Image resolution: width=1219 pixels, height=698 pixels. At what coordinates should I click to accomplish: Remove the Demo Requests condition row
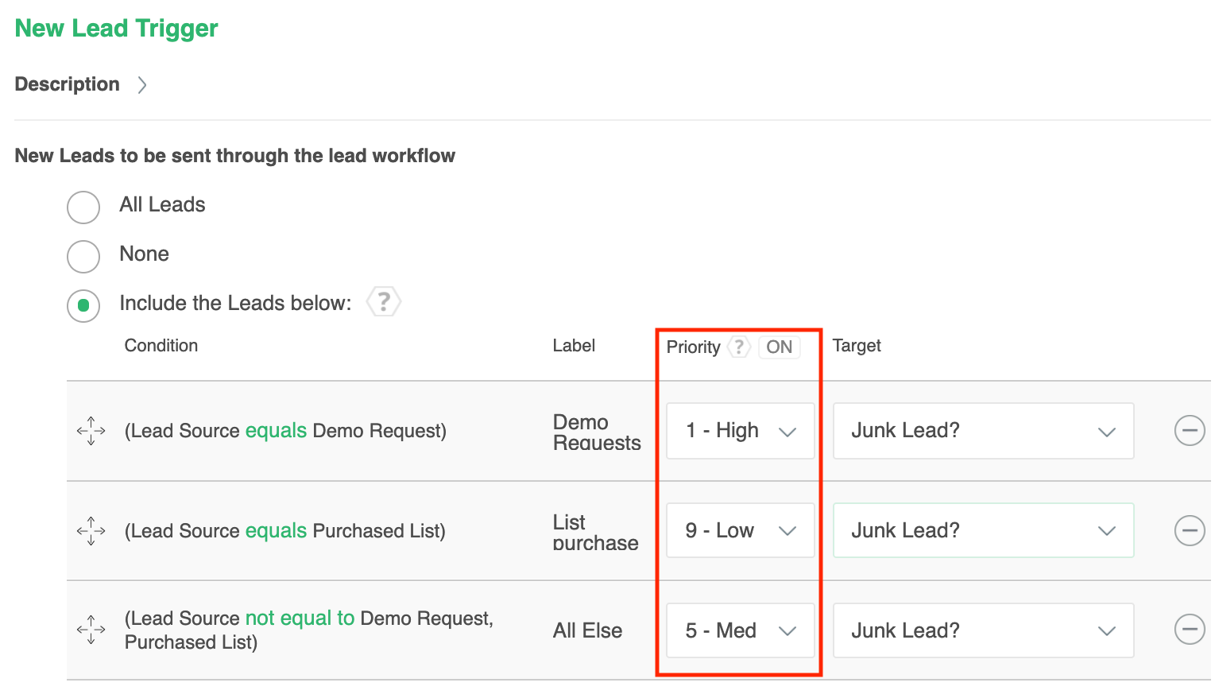coord(1189,431)
